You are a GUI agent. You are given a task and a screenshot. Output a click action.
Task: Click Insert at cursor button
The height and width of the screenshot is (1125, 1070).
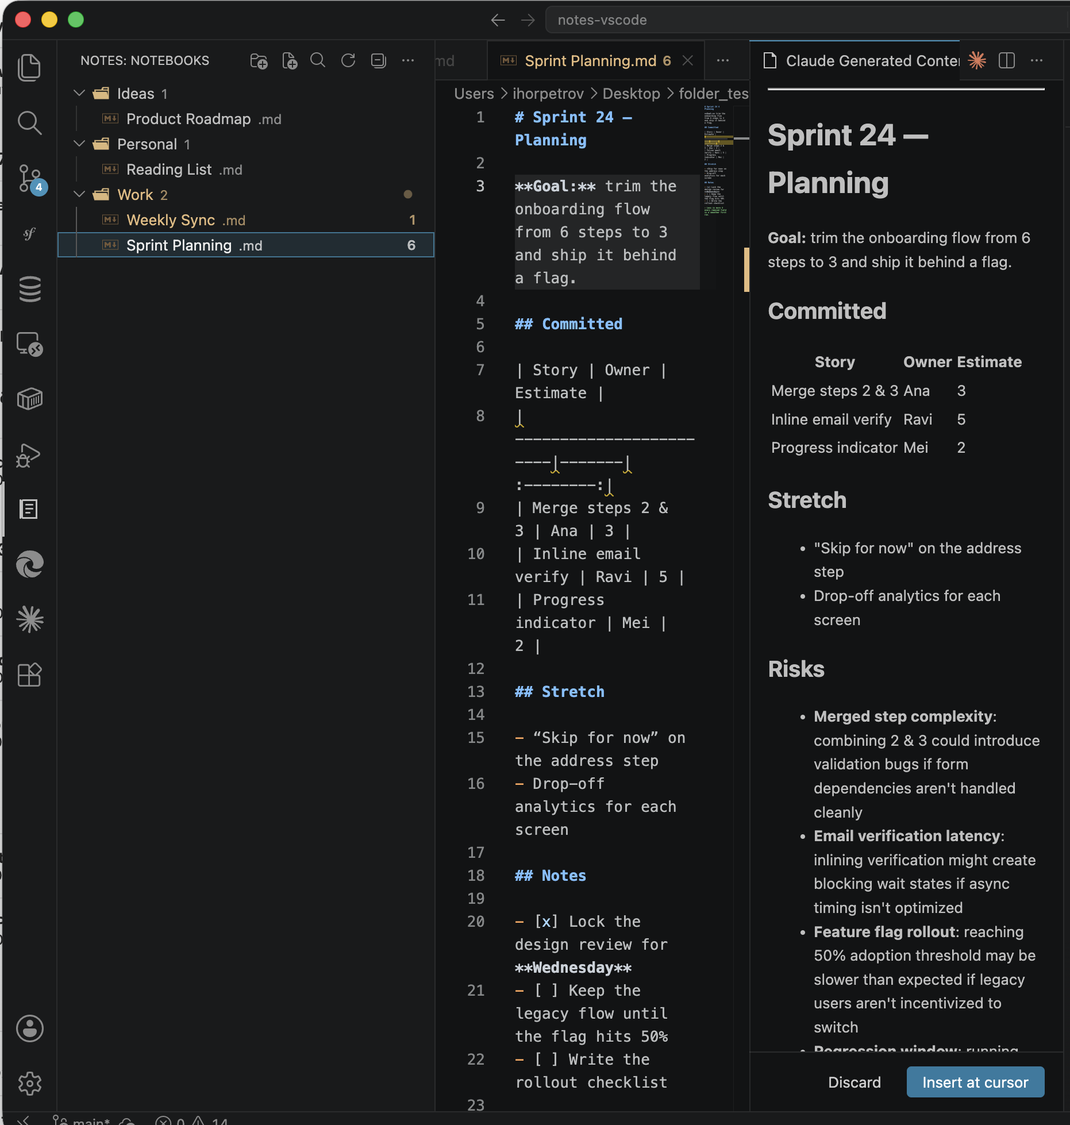tap(975, 1082)
